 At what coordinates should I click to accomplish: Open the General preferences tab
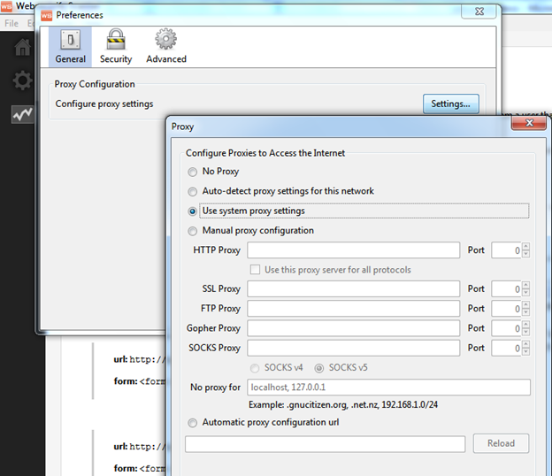tap(70, 47)
